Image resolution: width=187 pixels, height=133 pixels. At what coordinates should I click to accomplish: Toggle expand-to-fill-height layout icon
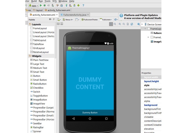(62, 24)
